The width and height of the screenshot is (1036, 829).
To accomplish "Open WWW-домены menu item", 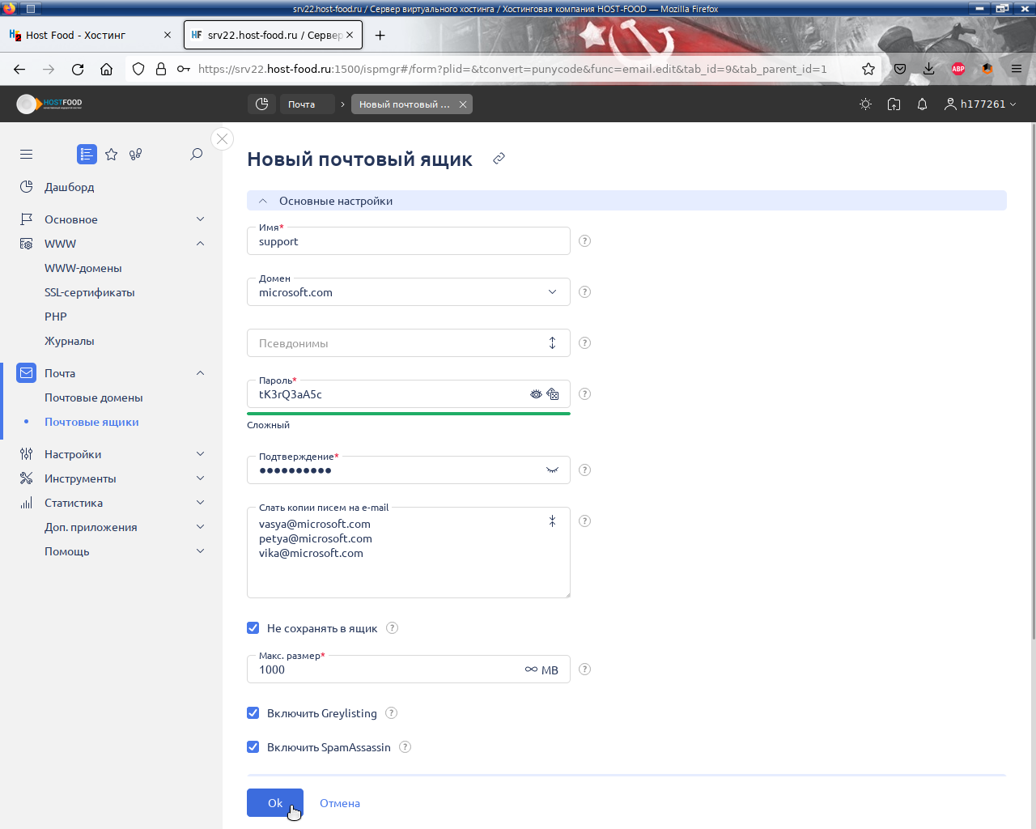I will tap(83, 268).
